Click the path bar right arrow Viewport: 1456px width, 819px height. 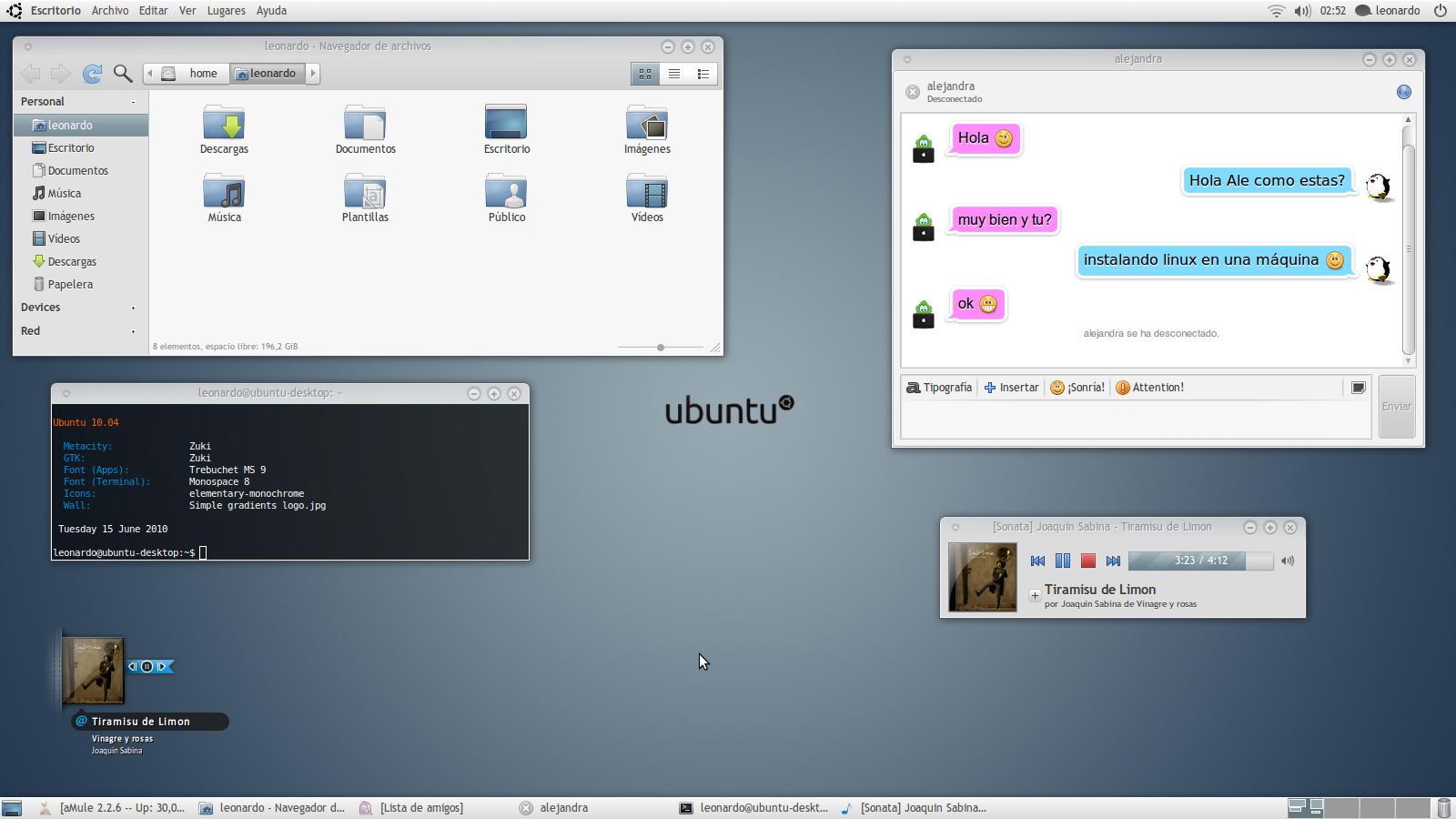click(x=313, y=74)
